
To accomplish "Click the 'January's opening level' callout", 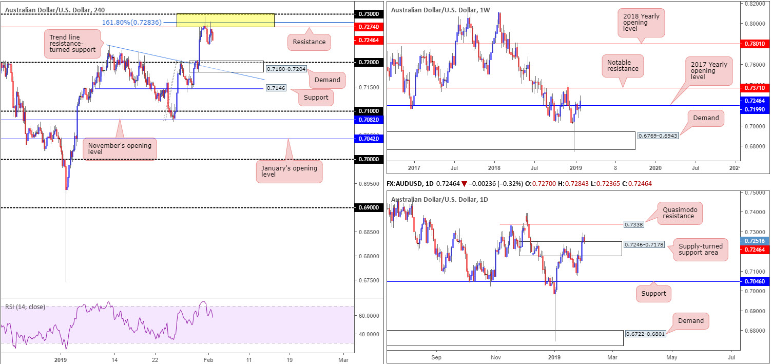I will [x=289, y=171].
